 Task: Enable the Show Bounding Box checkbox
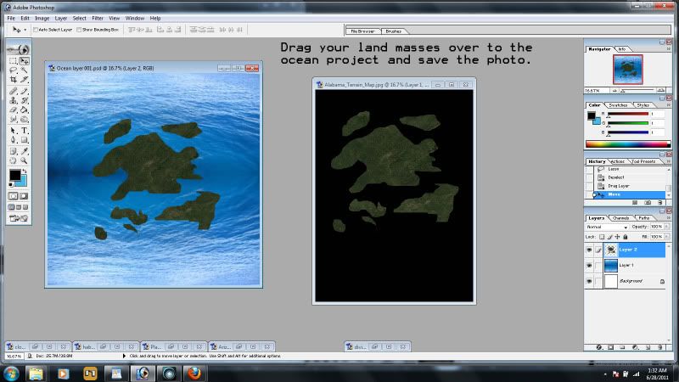click(x=79, y=29)
